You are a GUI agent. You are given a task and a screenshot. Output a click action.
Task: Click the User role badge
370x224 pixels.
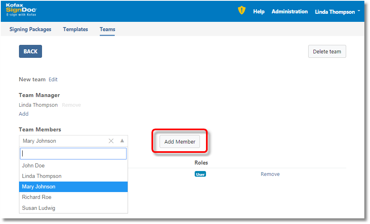pos(200,174)
